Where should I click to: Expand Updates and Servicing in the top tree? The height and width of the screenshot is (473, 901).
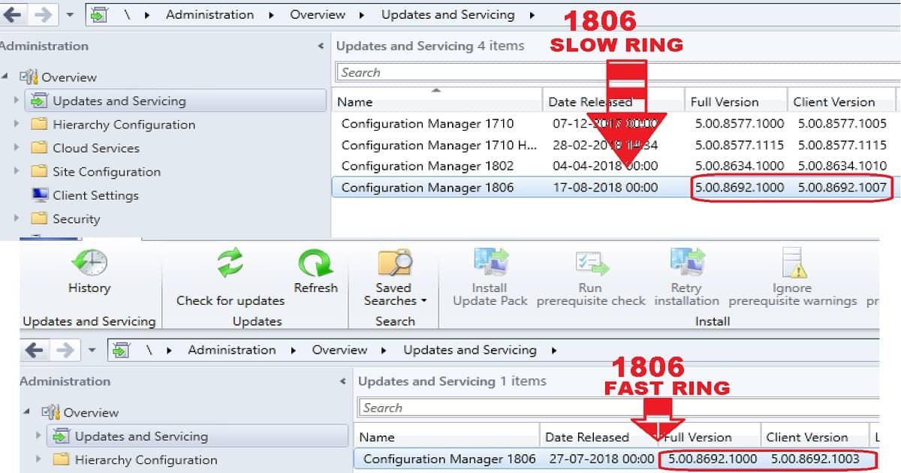(x=17, y=101)
